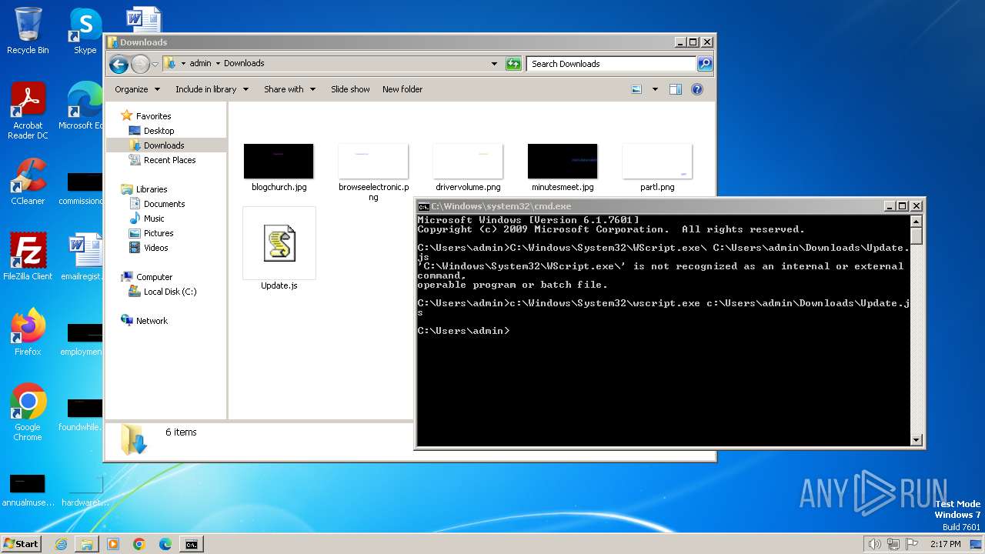
Task: Open the Organize dropdown menu
Action: (x=138, y=89)
